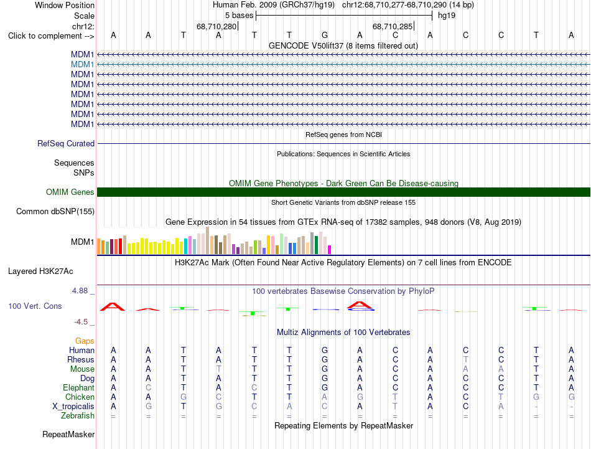Image resolution: width=591 pixels, height=449 pixels.
Task: Open the Common dbSNP(155) track label
Action: pyautogui.click(x=55, y=211)
